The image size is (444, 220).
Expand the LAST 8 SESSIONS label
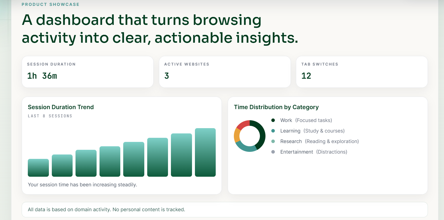(50, 116)
